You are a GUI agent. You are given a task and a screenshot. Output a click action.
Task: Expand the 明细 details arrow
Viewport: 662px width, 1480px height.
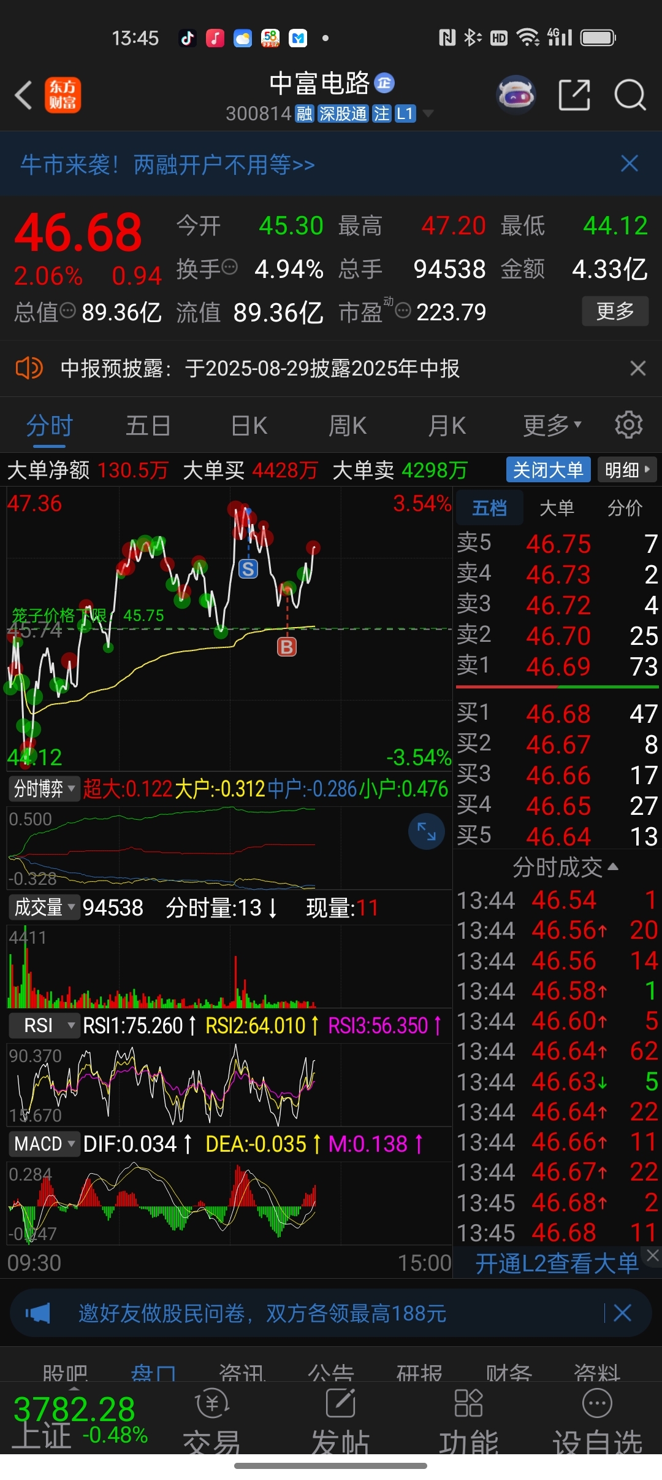pyautogui.click(x=626, y=470)
